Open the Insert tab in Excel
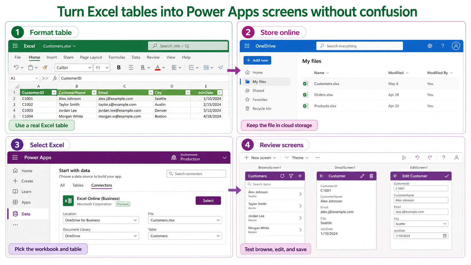Image resolution: width=471 pixels, height=265 pixels. tap(52, 57)
